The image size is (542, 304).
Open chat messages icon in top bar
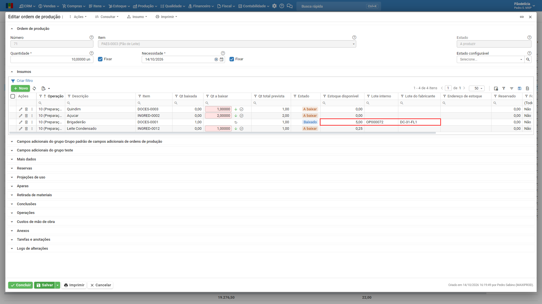point(290,6)
